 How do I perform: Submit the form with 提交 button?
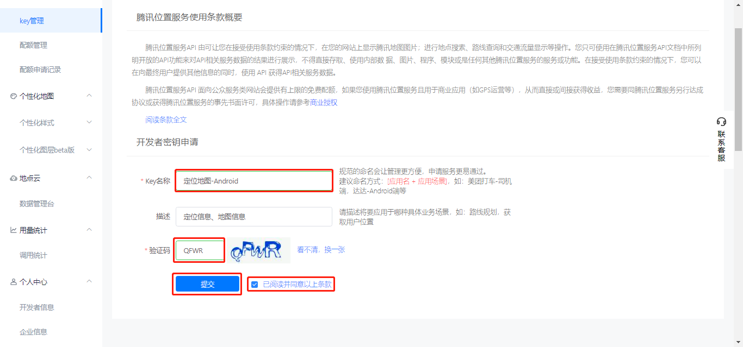tap(207, 284)
